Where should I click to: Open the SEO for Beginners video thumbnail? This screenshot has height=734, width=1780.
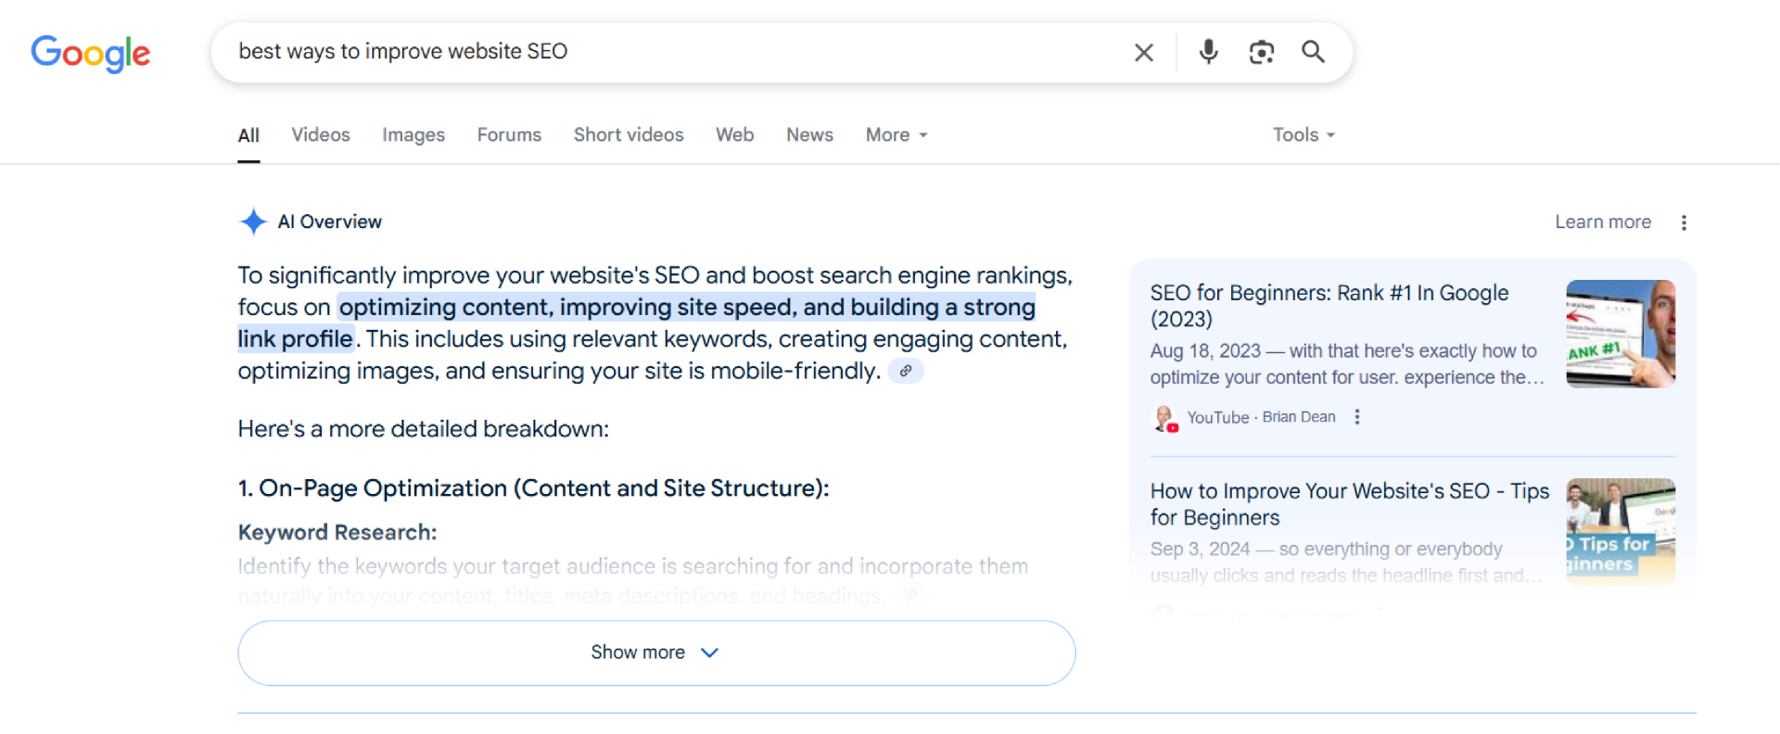(1621, 334)
